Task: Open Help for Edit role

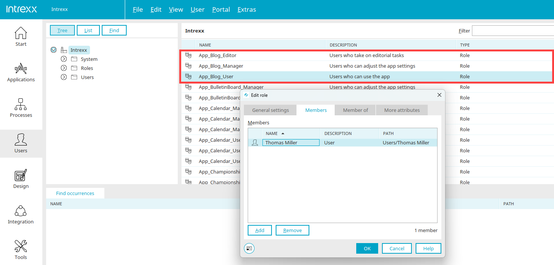Action: (428, 248)
